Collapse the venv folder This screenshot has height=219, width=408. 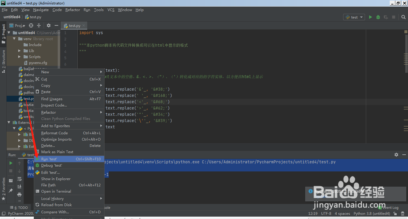point(14,39)
